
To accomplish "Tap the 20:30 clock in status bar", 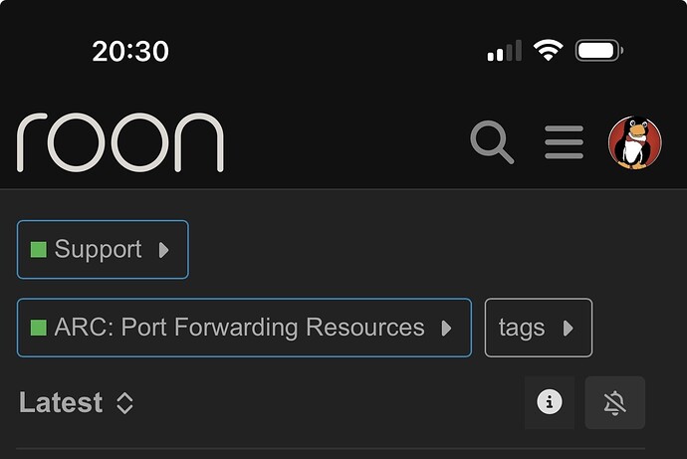I will click(130, 51).
